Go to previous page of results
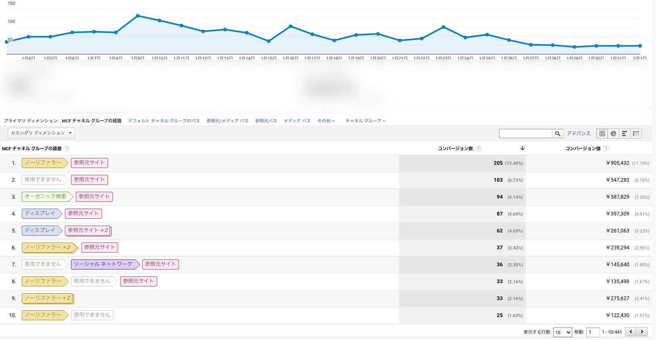Screen dimensions: 656x340 631,332
